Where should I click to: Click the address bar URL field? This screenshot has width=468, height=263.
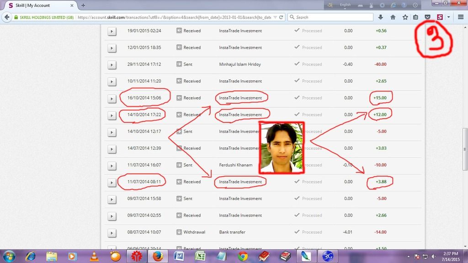point(174,17)
